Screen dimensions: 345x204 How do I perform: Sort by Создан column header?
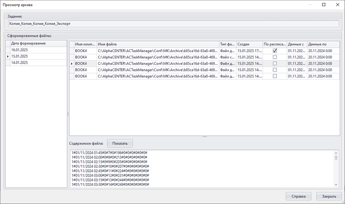click(249, 44)
